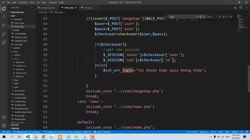Toggle Use Regular Expression in find widget

click(204, 17)
